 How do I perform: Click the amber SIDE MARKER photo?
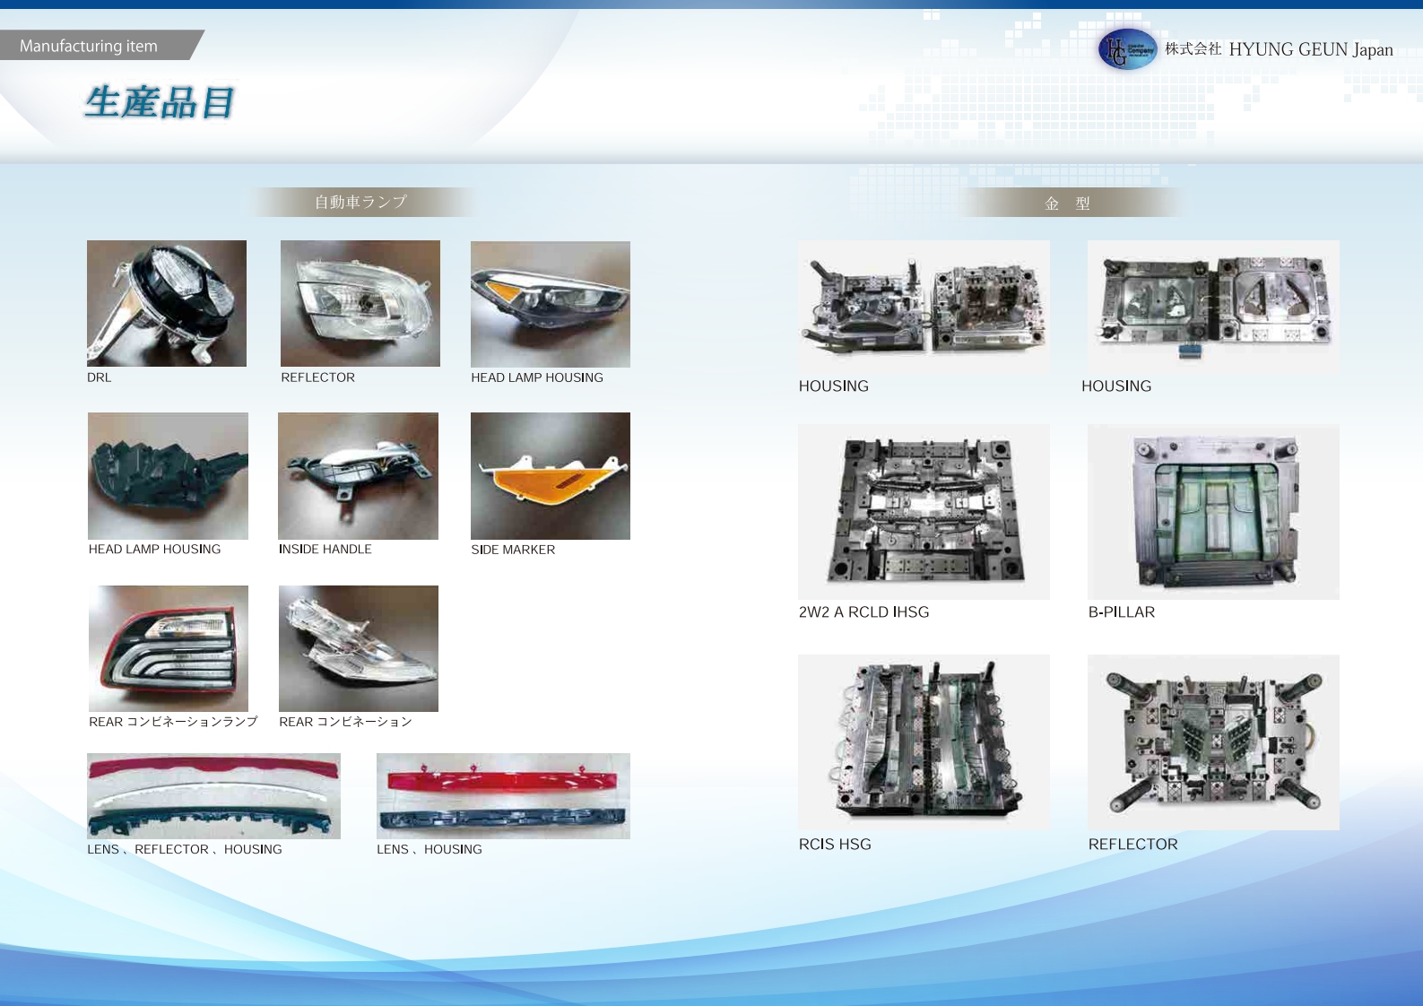pyautogui.click(x=551, y=476)
